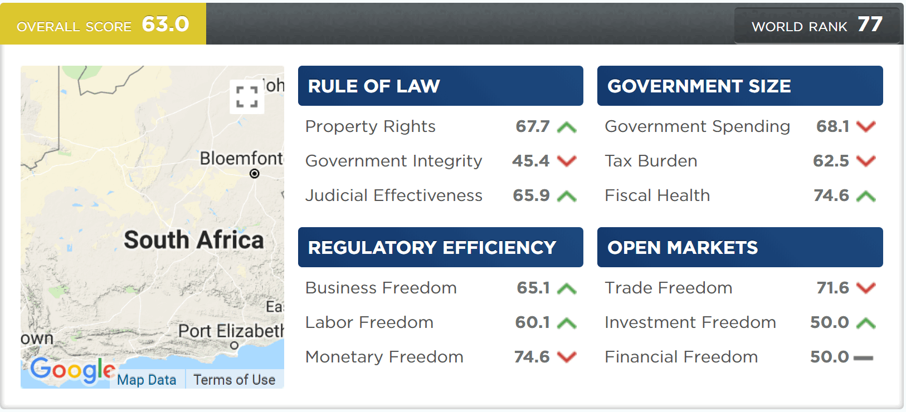Click the red down arrow beside Monetary Freedom
Screen dimensions: 906x412
pyautogui.click(x=567, y=357)
